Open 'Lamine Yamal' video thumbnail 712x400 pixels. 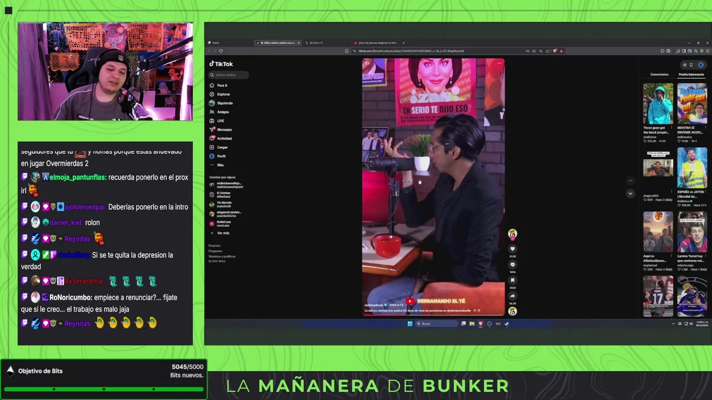click(692, 232)
